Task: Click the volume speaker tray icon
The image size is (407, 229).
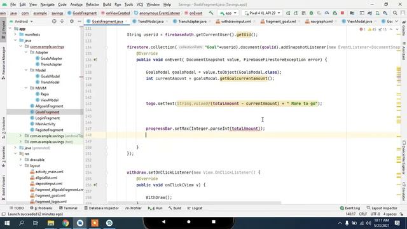Action: pyautogui.click(x=368, y=223)
